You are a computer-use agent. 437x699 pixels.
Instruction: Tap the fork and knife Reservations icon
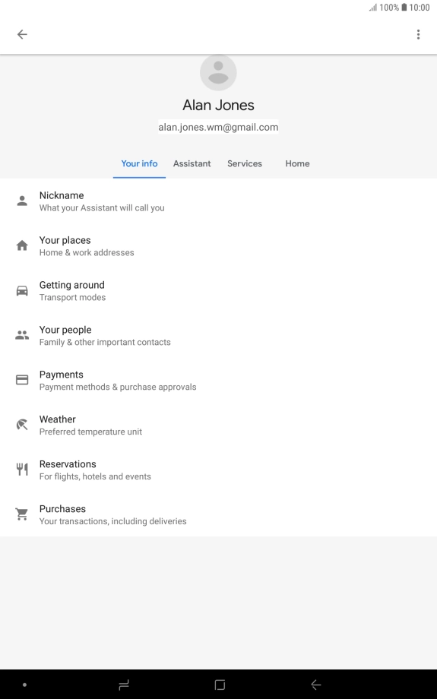(x=22, y=469)
